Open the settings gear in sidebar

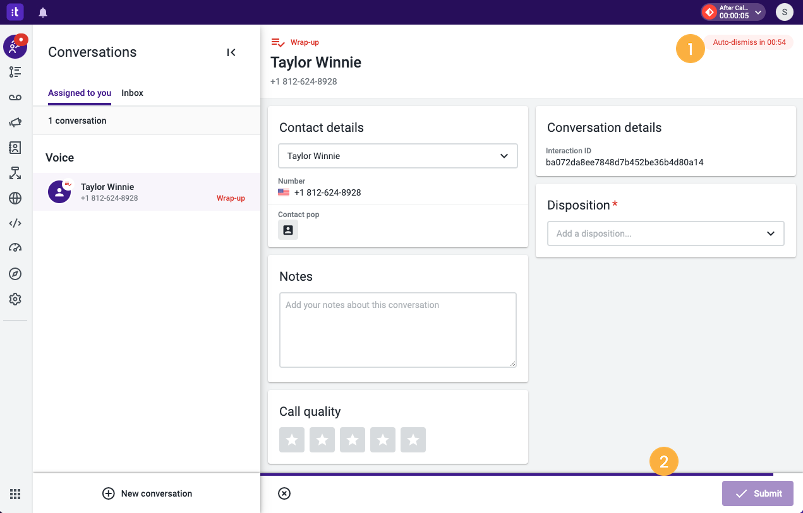pyautogui.click(x=15, y=299)
